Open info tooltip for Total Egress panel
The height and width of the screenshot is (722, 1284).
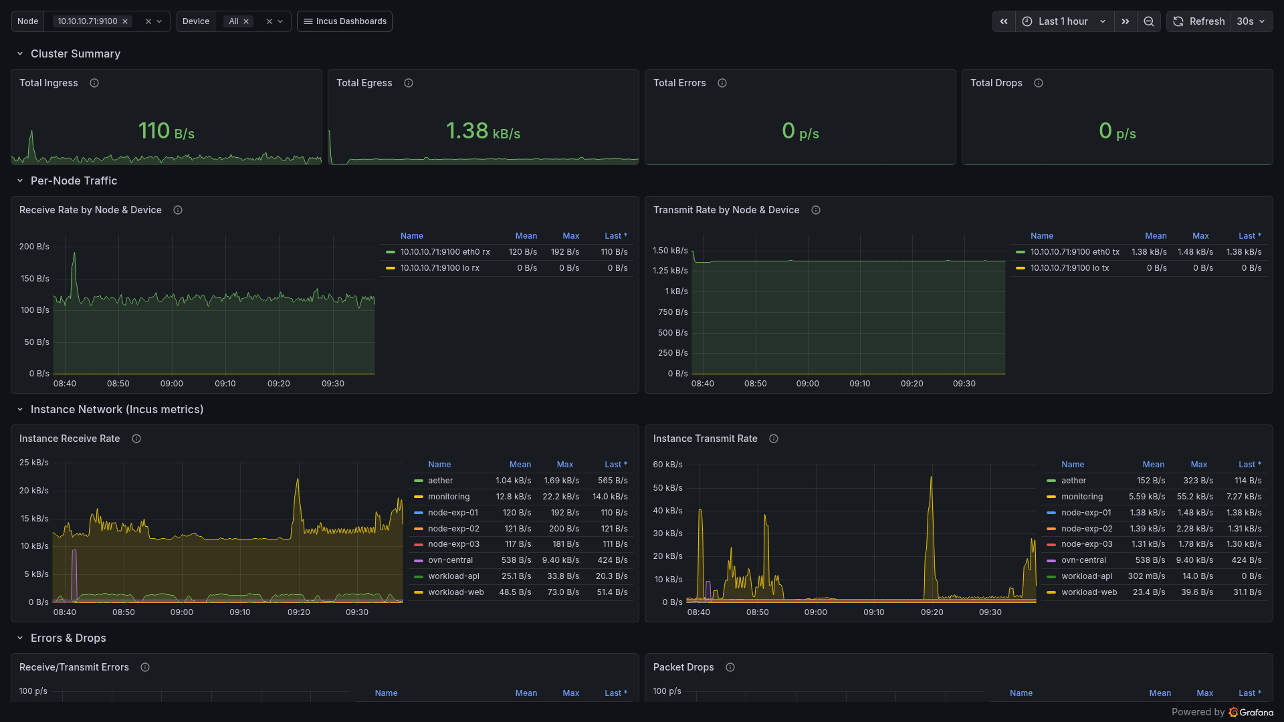(x=409, y=83)
